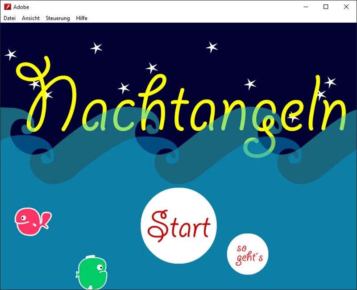Open the "so geht's" instructions bubble
357x290 pixels.
coord(248,254)
